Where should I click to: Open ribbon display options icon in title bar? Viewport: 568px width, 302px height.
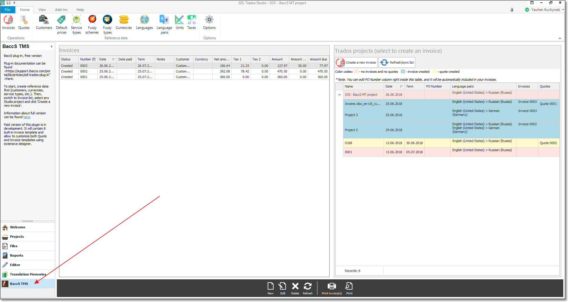pos(532,3)
